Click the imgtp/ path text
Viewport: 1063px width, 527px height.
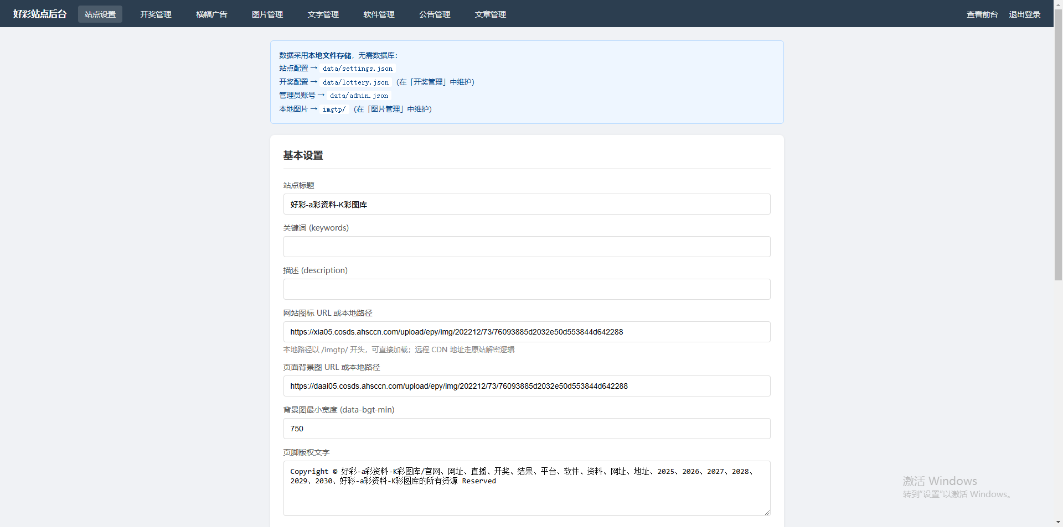(x=334, y=109)
